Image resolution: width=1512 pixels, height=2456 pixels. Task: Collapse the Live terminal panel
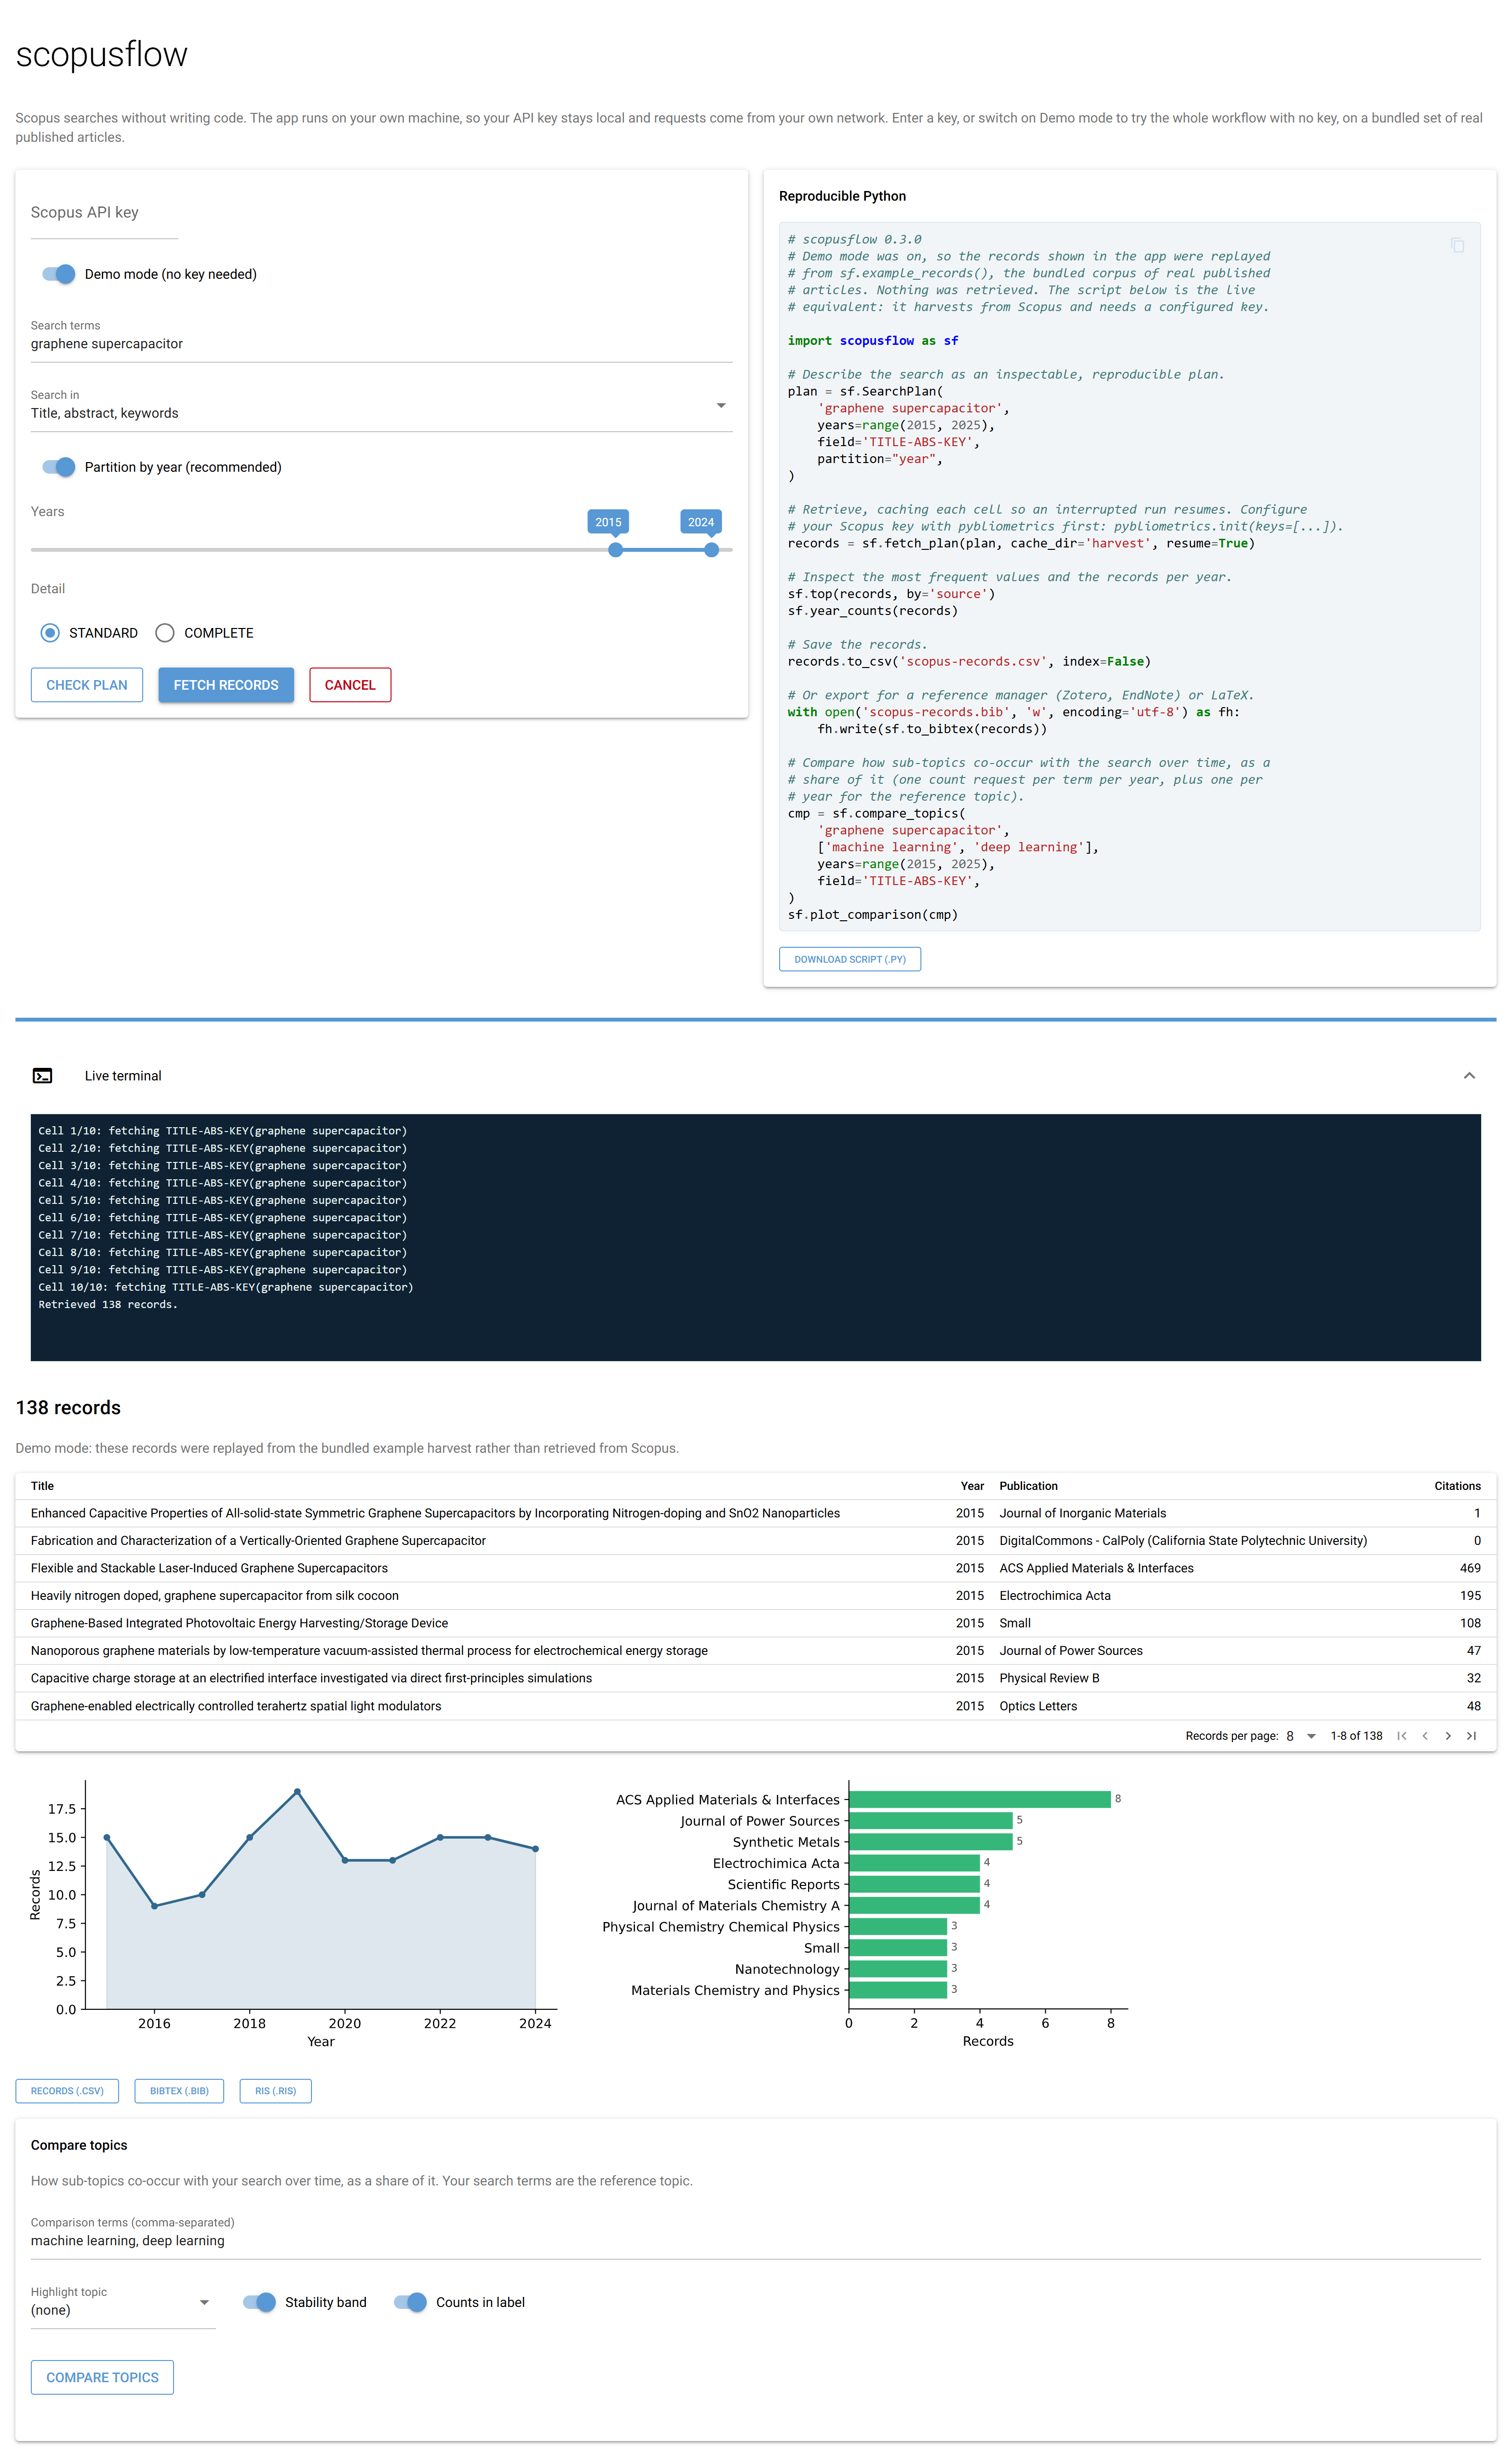(1469, 1076)
